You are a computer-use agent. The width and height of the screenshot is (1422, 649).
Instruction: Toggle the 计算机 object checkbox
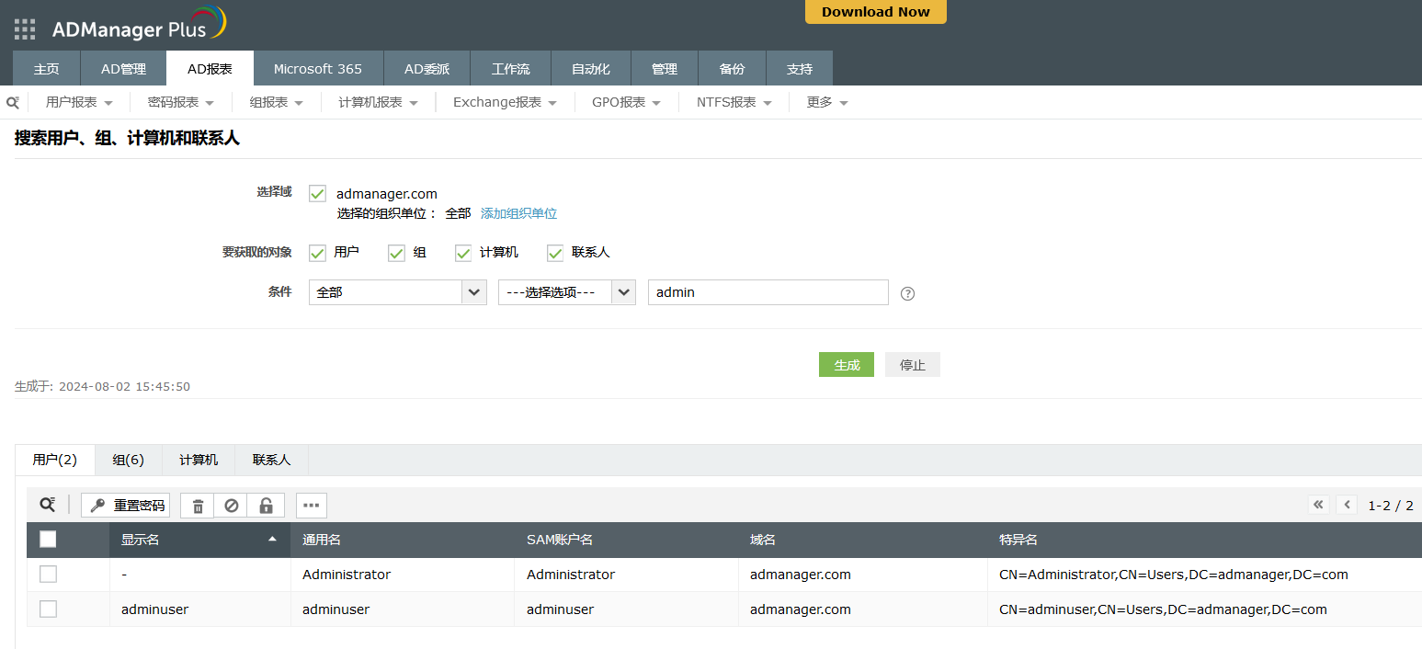463,253
